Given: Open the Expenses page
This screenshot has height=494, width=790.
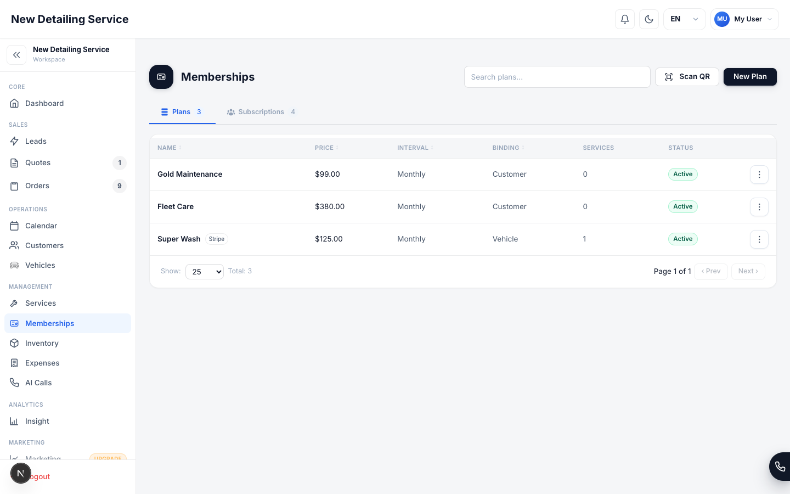Looking at the screenshot, I should tap(67, 363).
